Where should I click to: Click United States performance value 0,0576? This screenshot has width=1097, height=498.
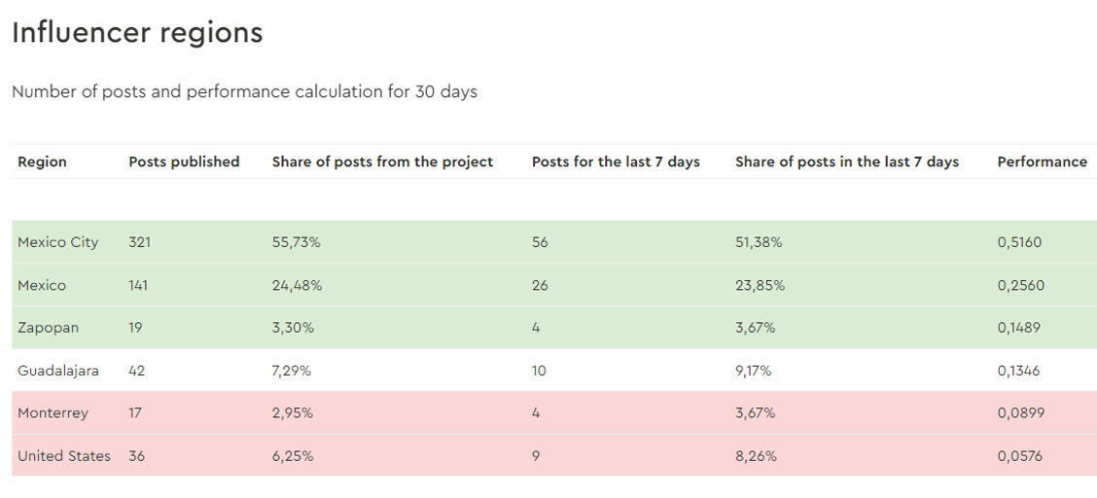[x=1019, y=456]
